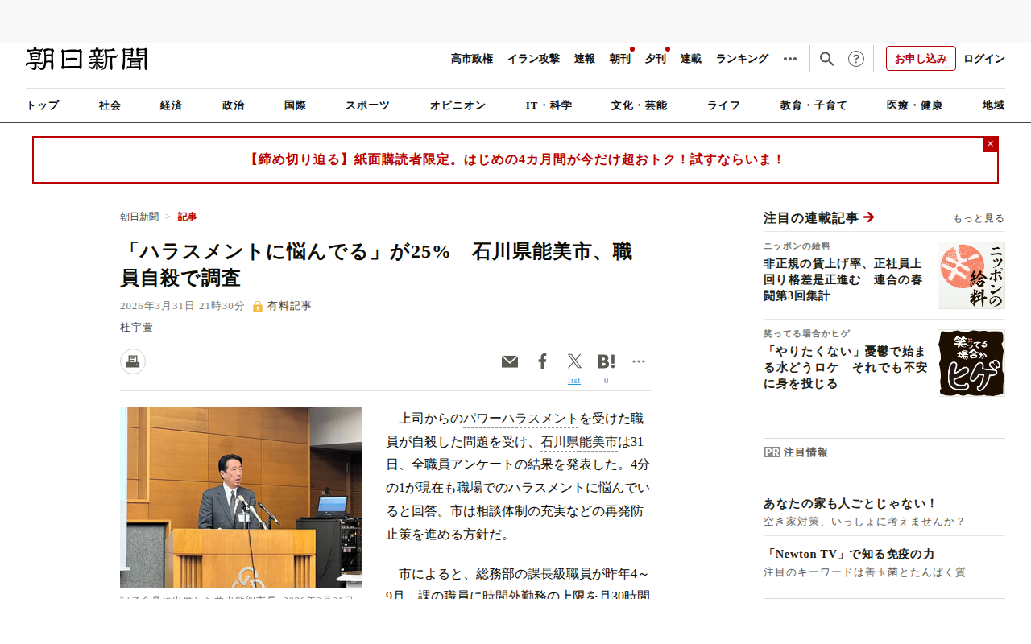Open the 夕刊 evening edition link
The image size is (1031, 644).
pyautogui.click(x=656, y=59)
